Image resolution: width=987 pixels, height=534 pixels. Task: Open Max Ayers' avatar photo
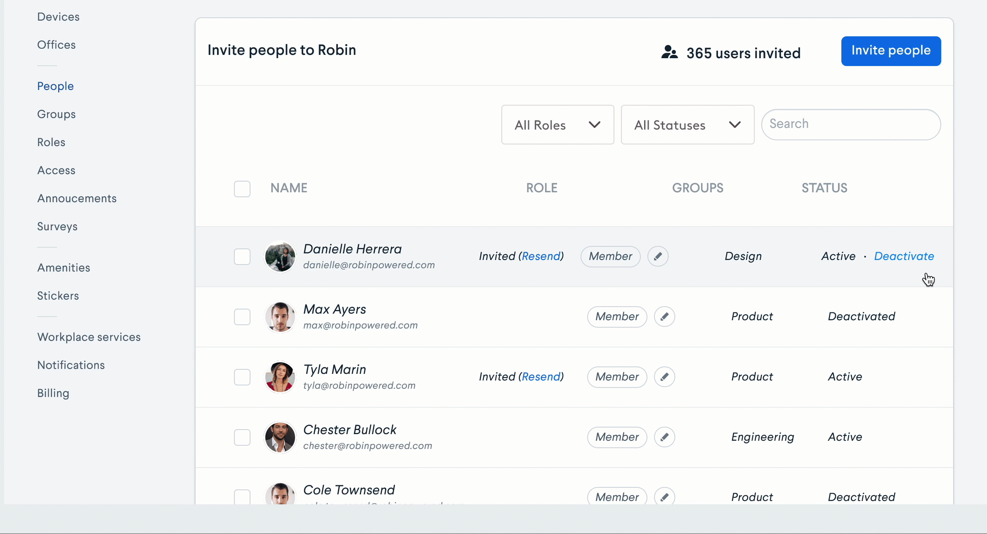(x=280, y=317)
